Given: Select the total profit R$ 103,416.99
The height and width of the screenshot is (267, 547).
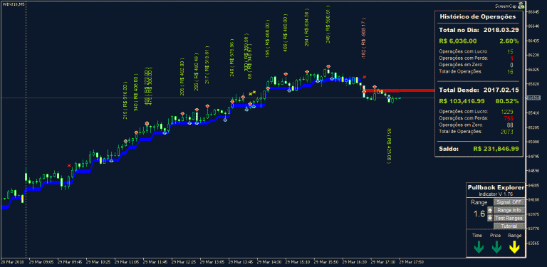Looking at the screenshot, I should point(462,101).
